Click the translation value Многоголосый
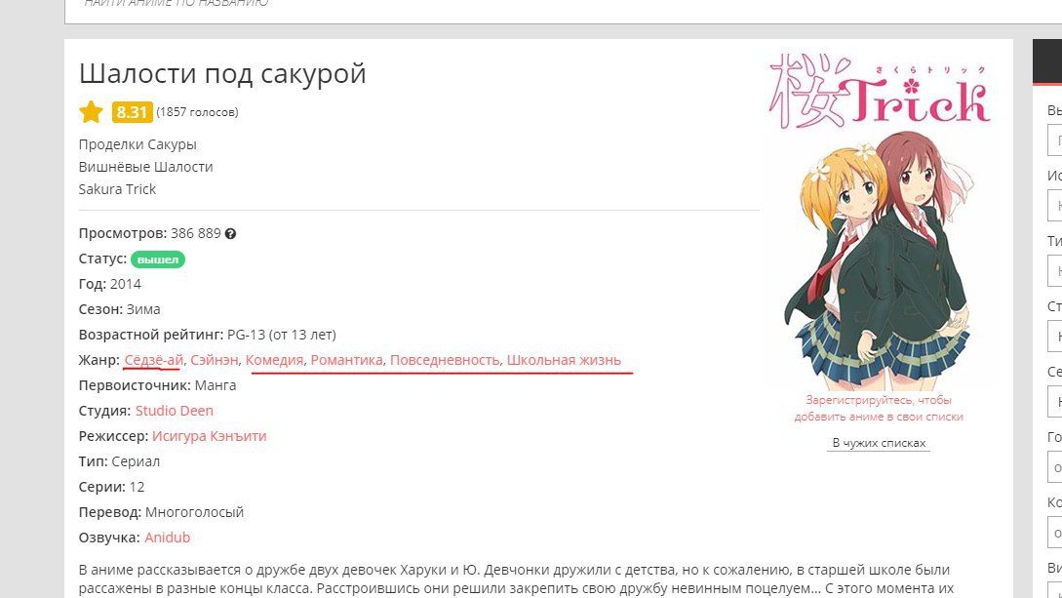Screen dimensions: 1062x598 (x=194, y=512)
